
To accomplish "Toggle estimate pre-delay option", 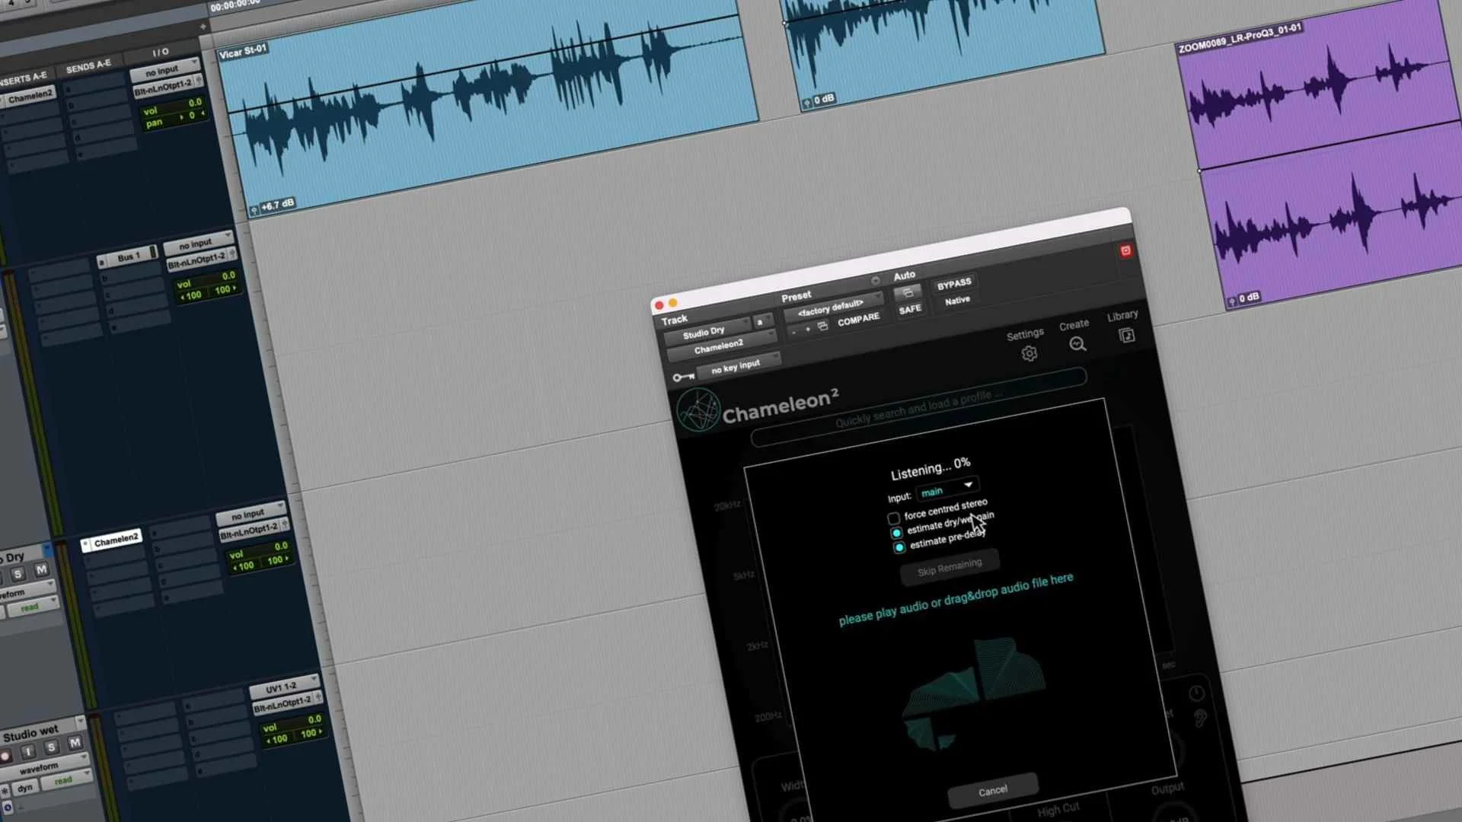I will click(x=899, y=547).
